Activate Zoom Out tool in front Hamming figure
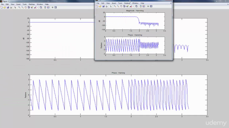Viewport: 229px width, 128px height. [118, 6]
